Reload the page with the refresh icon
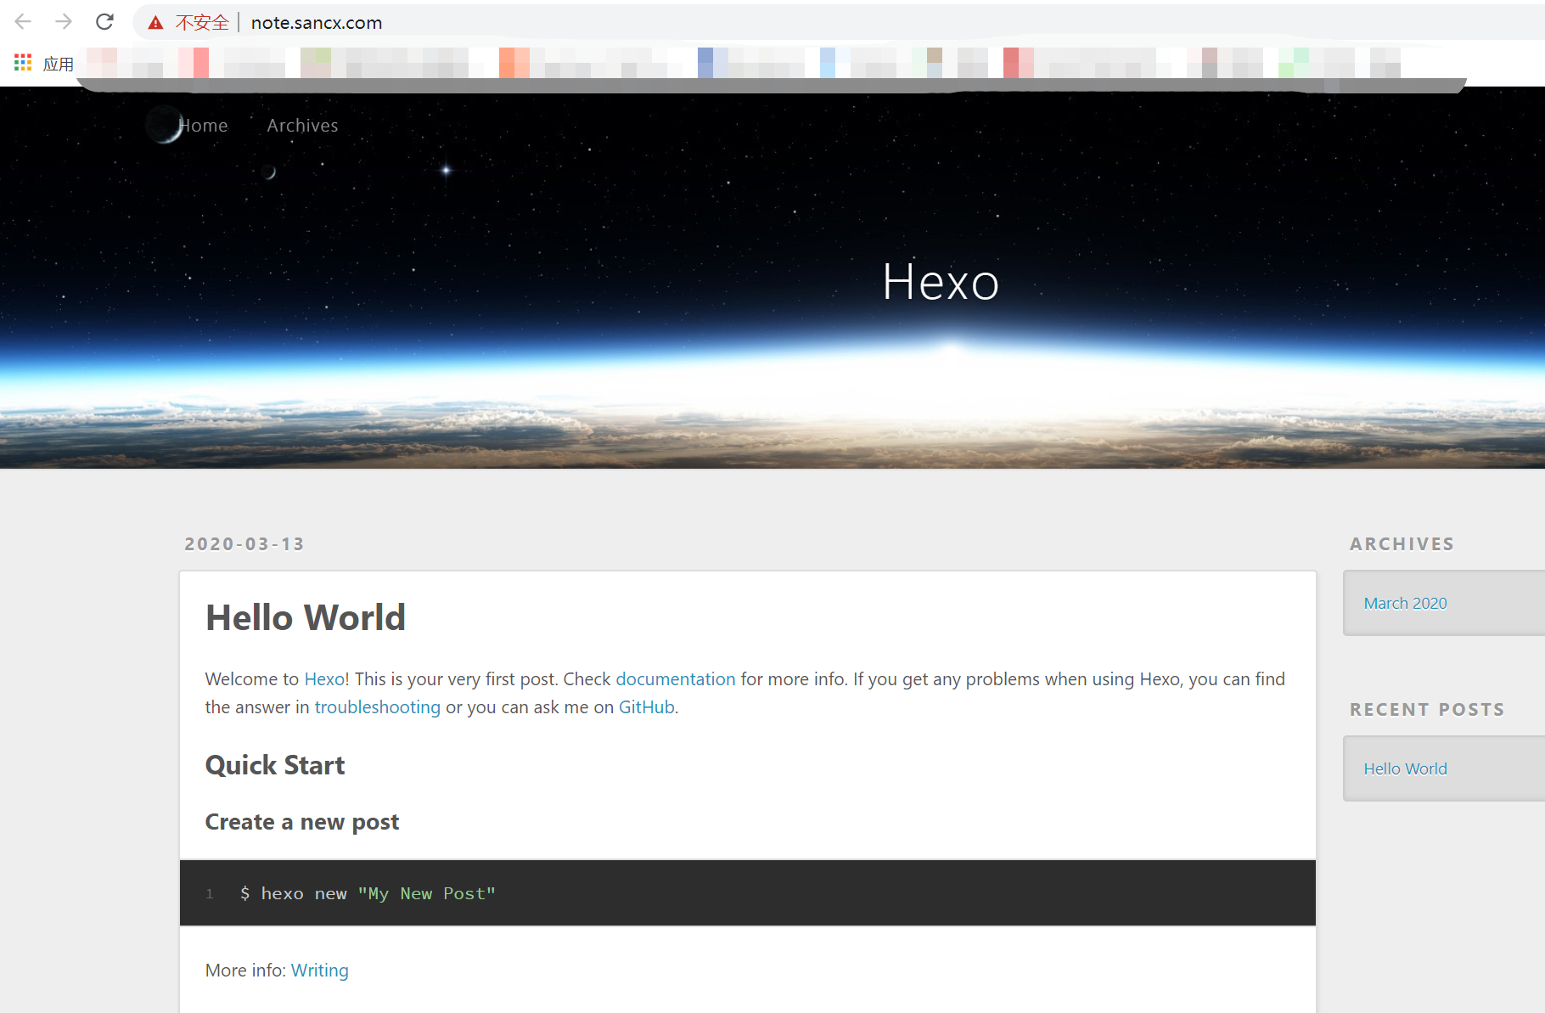This screenshot has height=1013, width=1545. pyautogui.click(x=104, y=22)
